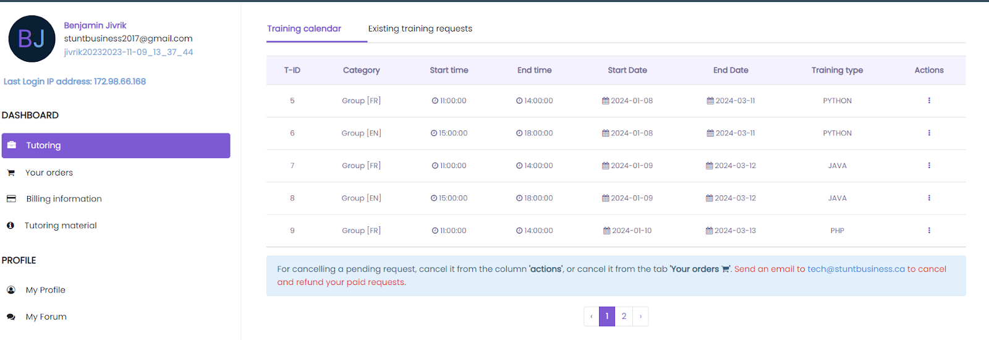The height and width of the screenshot is (340, 989).
Task: Click the Start time column header
Action: [449, 70]
